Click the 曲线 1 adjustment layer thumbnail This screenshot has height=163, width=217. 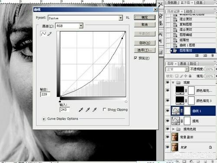(x=176, y=111)
